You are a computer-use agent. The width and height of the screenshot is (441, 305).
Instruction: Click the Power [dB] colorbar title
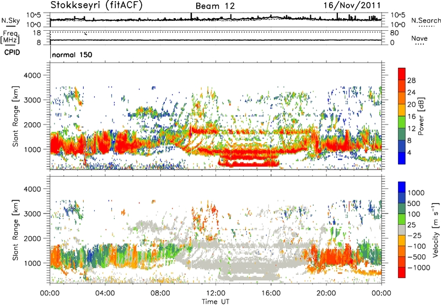click(421, 116)
